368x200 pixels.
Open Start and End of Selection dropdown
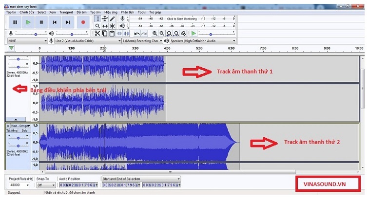pos(141,179)
